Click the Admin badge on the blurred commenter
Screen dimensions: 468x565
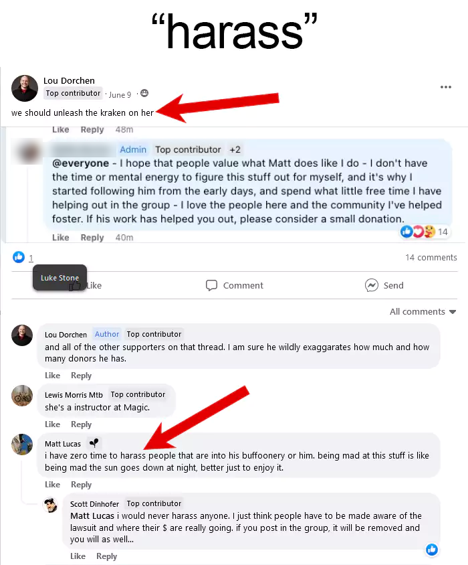click(133, 149)
